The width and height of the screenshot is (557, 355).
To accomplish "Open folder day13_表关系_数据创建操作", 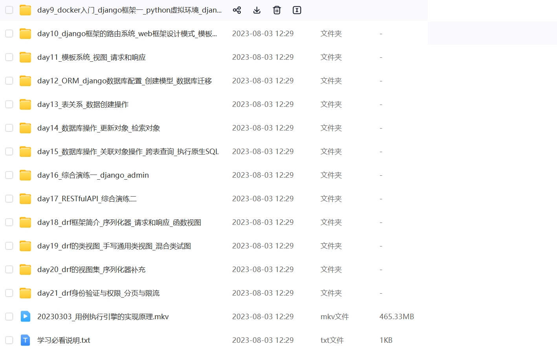I will [x=83, y=105].
